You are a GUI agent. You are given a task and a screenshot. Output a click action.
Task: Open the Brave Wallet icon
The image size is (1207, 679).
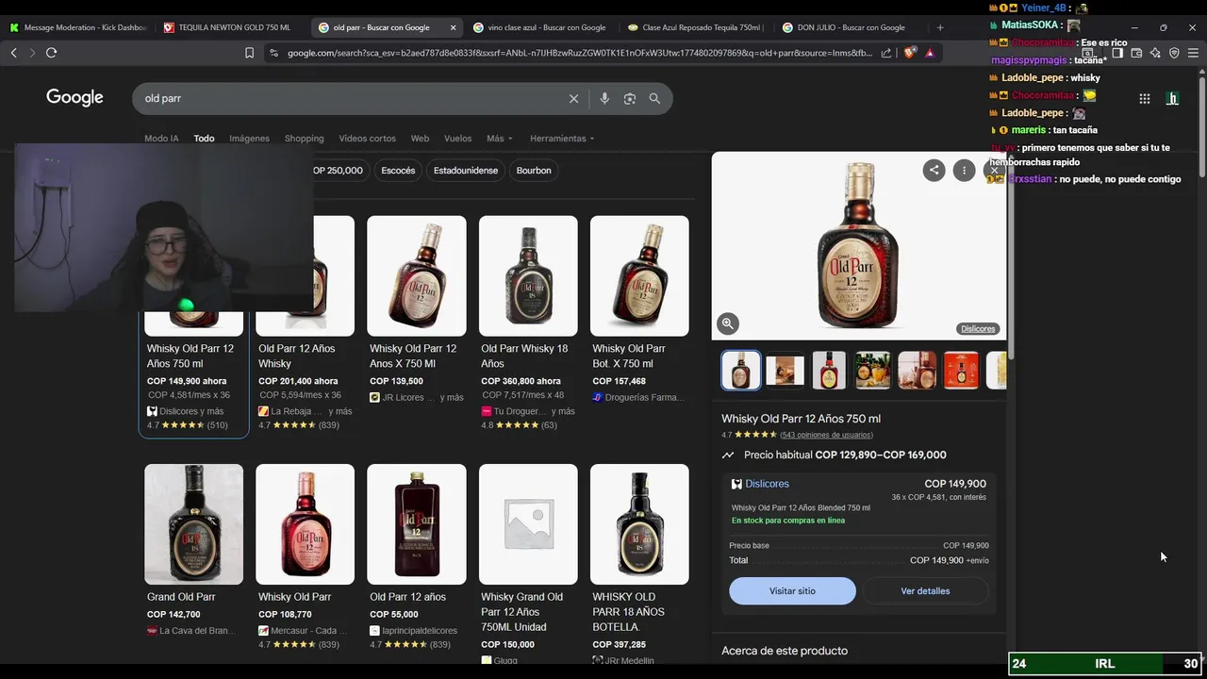coord(1136,53)
